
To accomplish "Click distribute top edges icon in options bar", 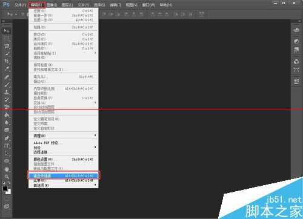I will click(153, 14).
